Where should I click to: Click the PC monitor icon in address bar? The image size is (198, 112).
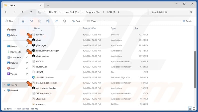pyautogui.click(x=40, y=12)
